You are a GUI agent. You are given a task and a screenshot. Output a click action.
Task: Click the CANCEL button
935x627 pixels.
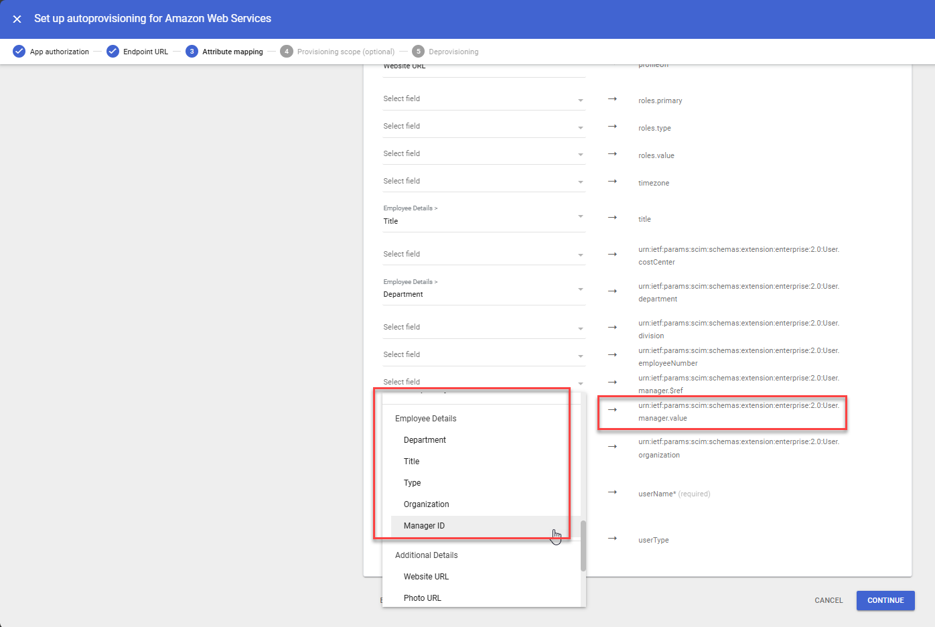pos(829,600)
